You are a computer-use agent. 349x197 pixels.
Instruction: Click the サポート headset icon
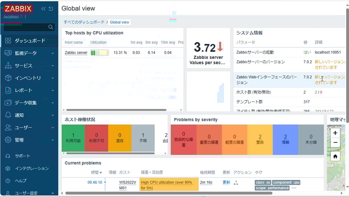coord(8,156)
